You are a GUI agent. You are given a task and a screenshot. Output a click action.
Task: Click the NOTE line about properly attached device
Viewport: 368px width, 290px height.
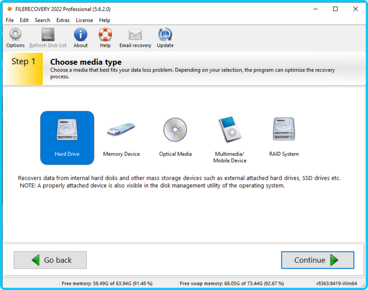(x=152, y=185)
